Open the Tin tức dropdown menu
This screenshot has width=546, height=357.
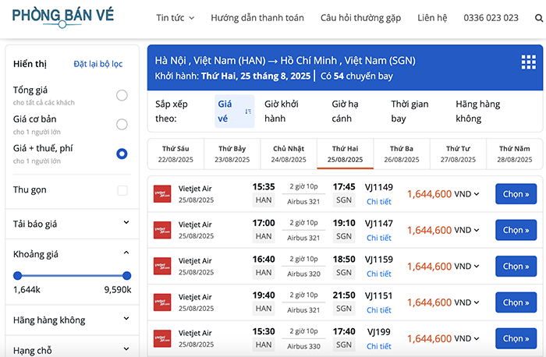pos(175,17)
